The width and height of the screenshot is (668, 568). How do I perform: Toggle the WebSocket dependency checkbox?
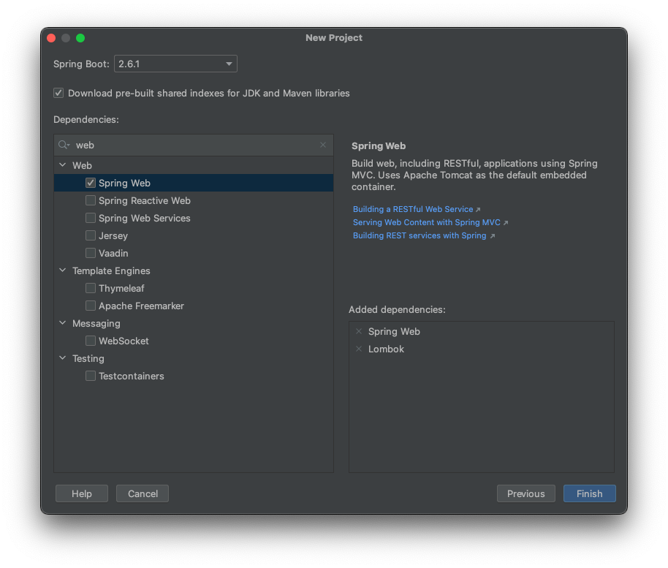coord(91,341)
